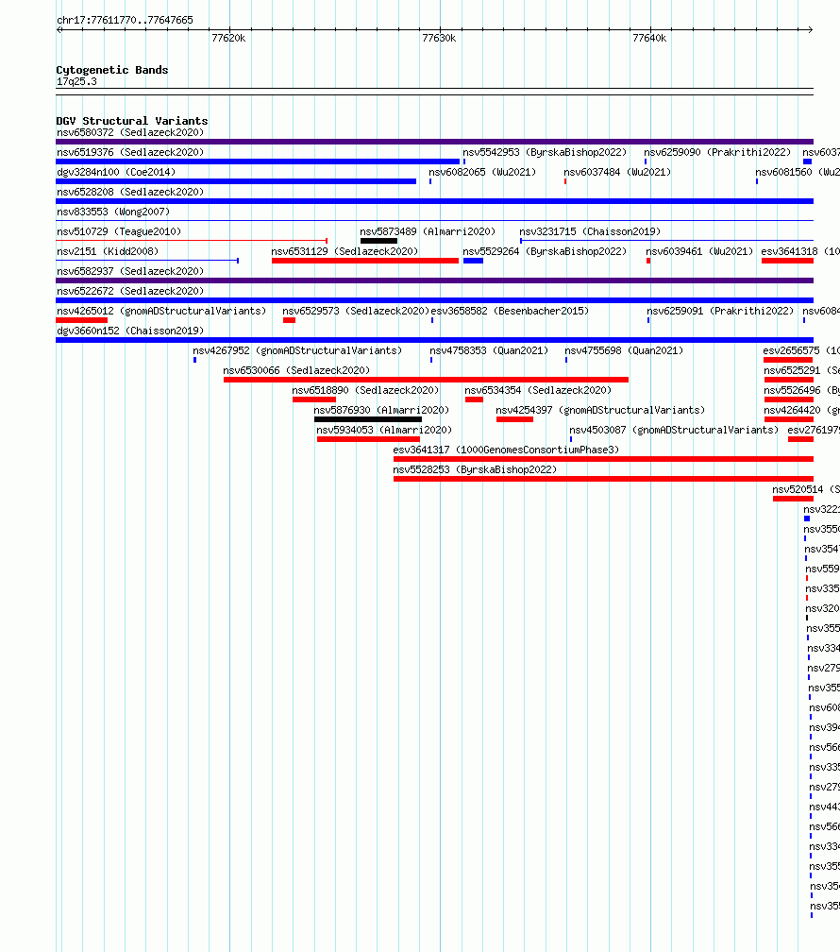
Task: Click the blue bar under dgv3284n100
Action: (236, 181)
